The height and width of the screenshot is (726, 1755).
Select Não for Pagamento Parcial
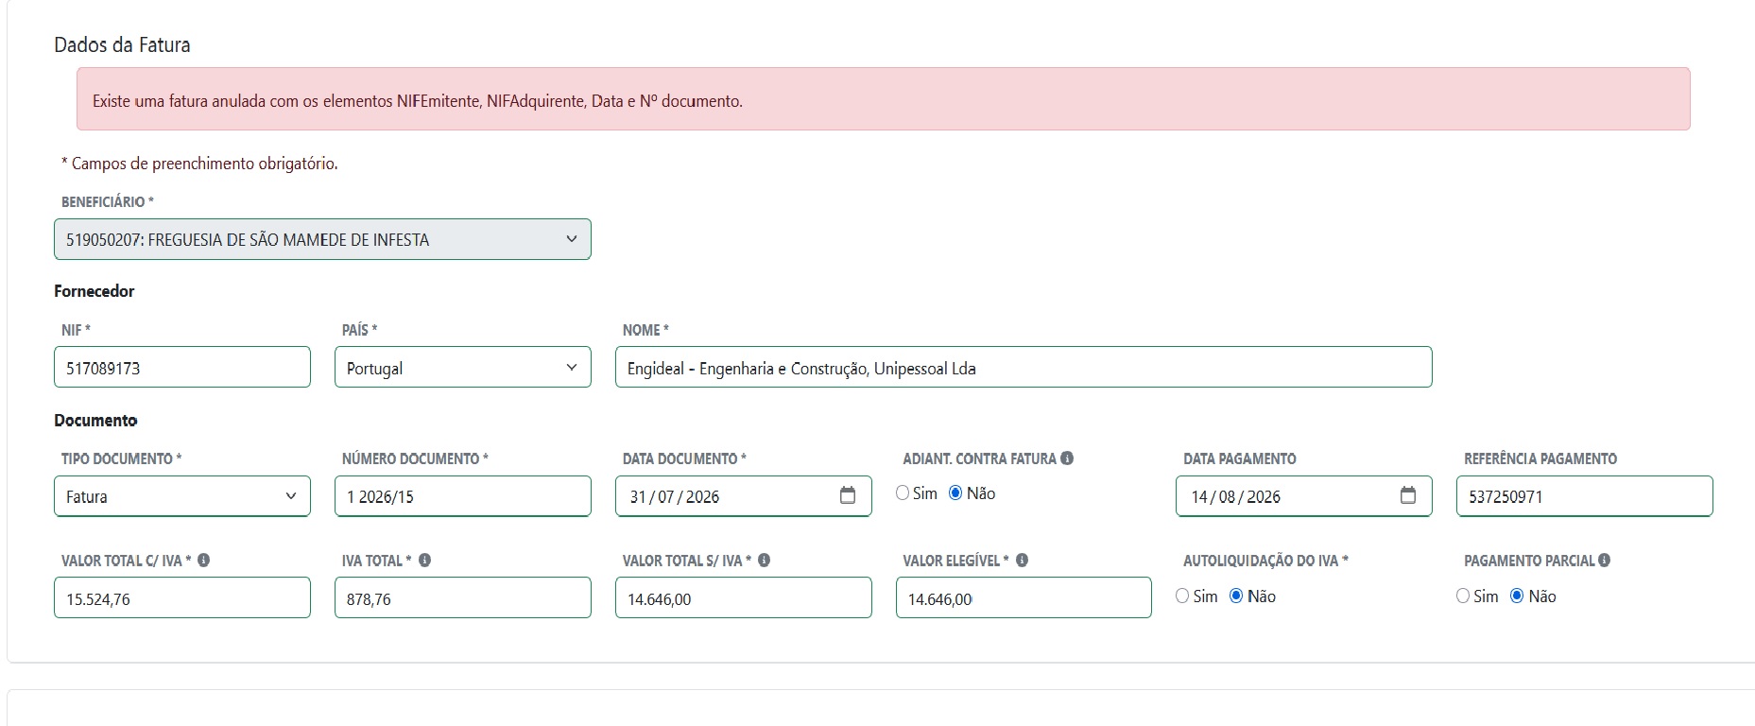coord(1517,596)
